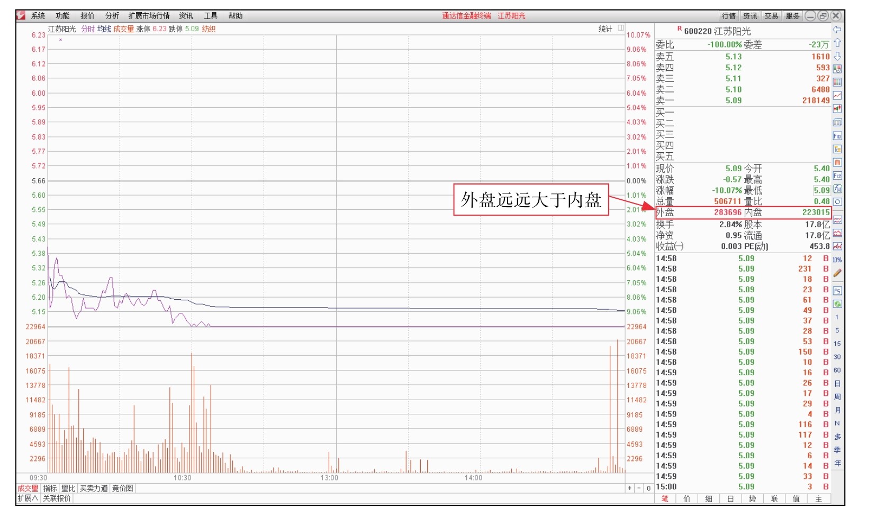Switch to 60-minute period in sidebar
876x509 pixels.
click(x=837, y=370)
